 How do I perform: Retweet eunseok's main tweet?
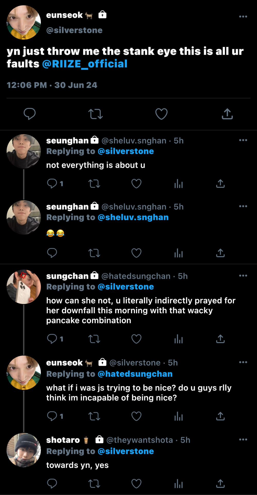tap(95, 114)
